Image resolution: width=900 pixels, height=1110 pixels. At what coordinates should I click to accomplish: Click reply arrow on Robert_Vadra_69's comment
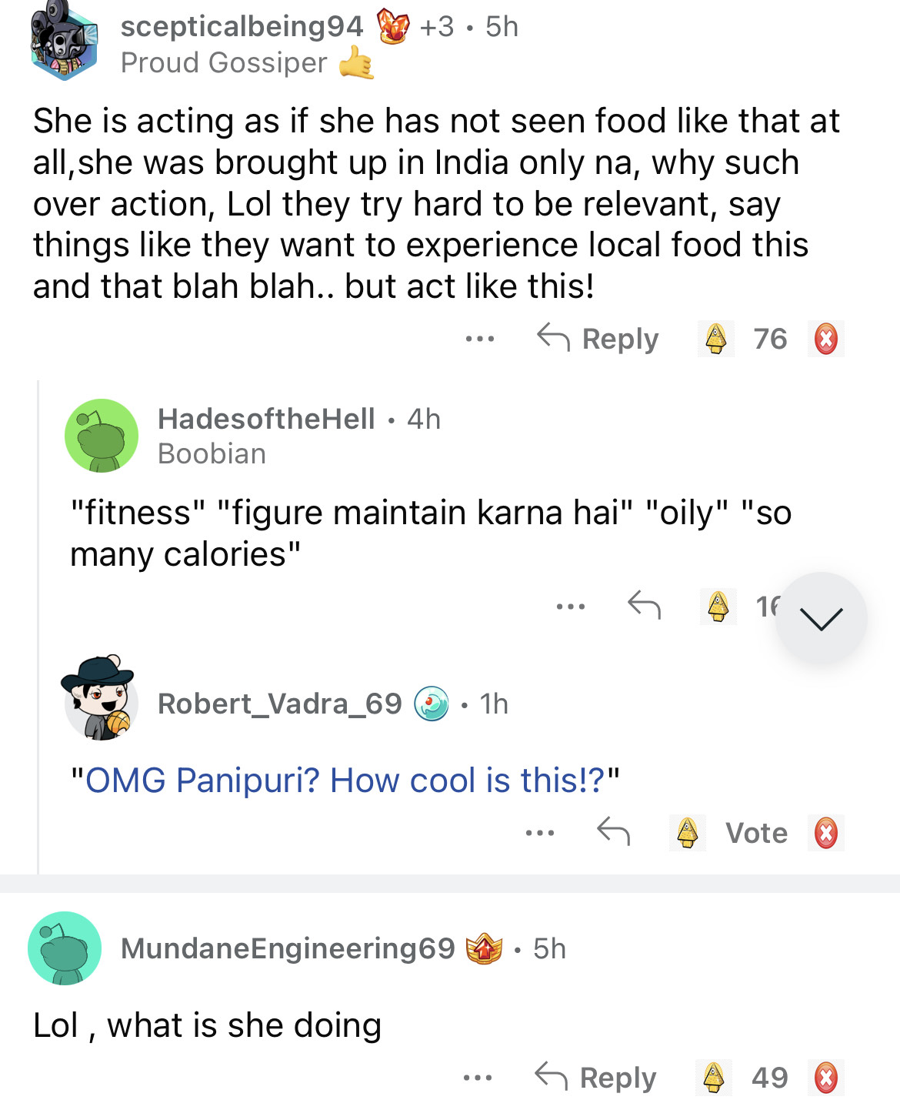(x=613, y=831)
